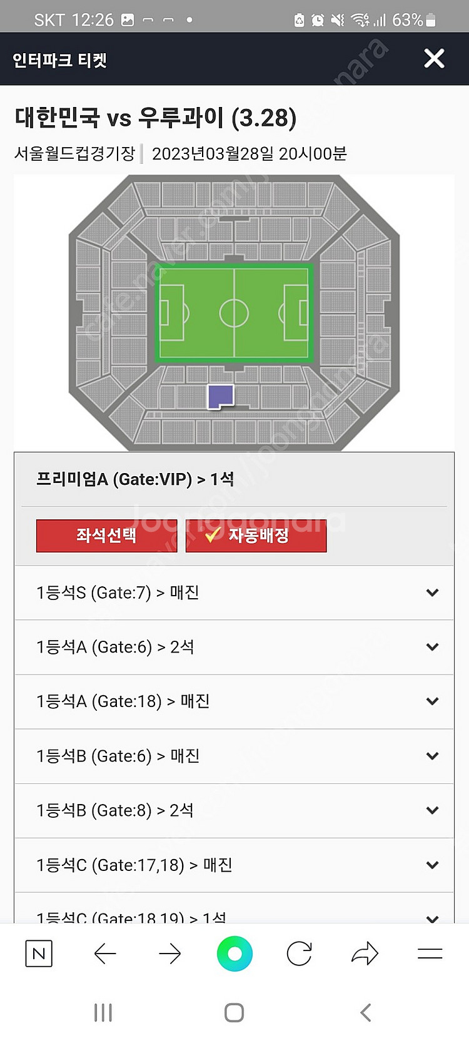Viewport: 469px width, 1043px height.
Task: Tap the Android home button
Action: [234, 1012]
